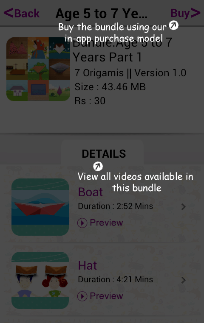The width and height of the screenshot is (204, 323).
Task: Go back using the Back button
Action: pyautogui.click(x=22, y=13)
